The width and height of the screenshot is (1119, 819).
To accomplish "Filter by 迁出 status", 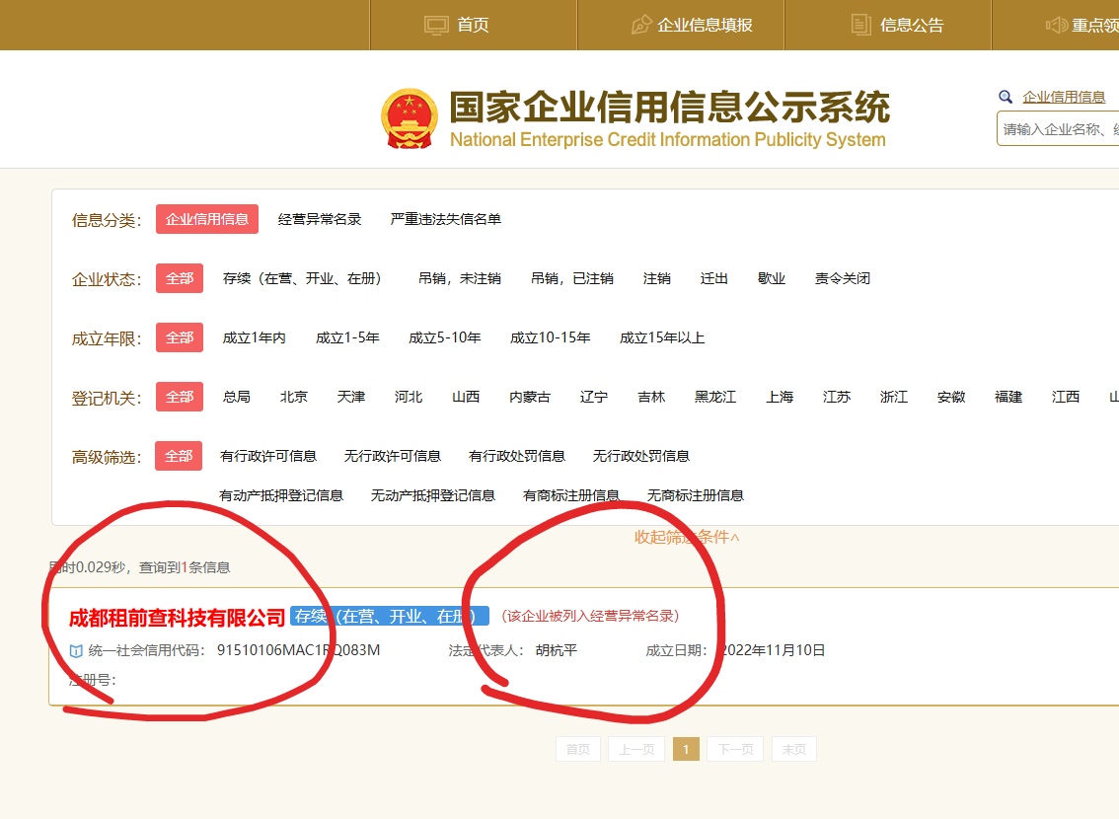I will tap(713, 278).
